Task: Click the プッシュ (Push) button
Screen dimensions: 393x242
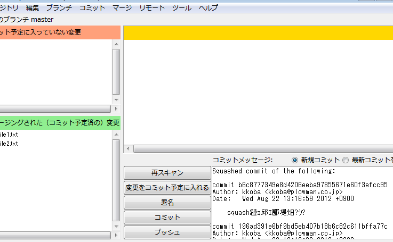Action: 167,232
